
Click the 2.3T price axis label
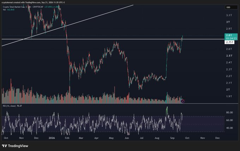coord(229,69)
